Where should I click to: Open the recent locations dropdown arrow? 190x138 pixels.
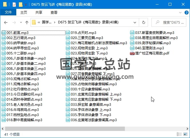pos(21,22)
